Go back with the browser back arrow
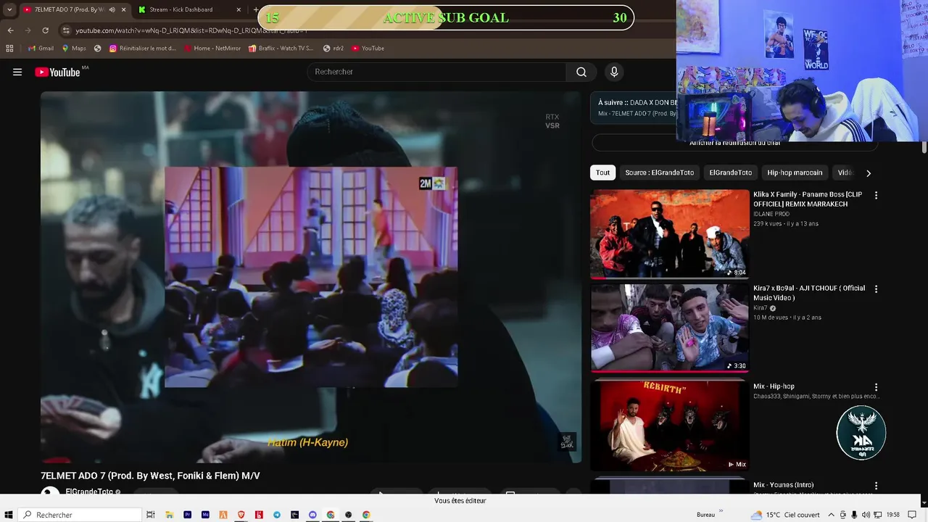928x522 pixels. coord(10,30)
